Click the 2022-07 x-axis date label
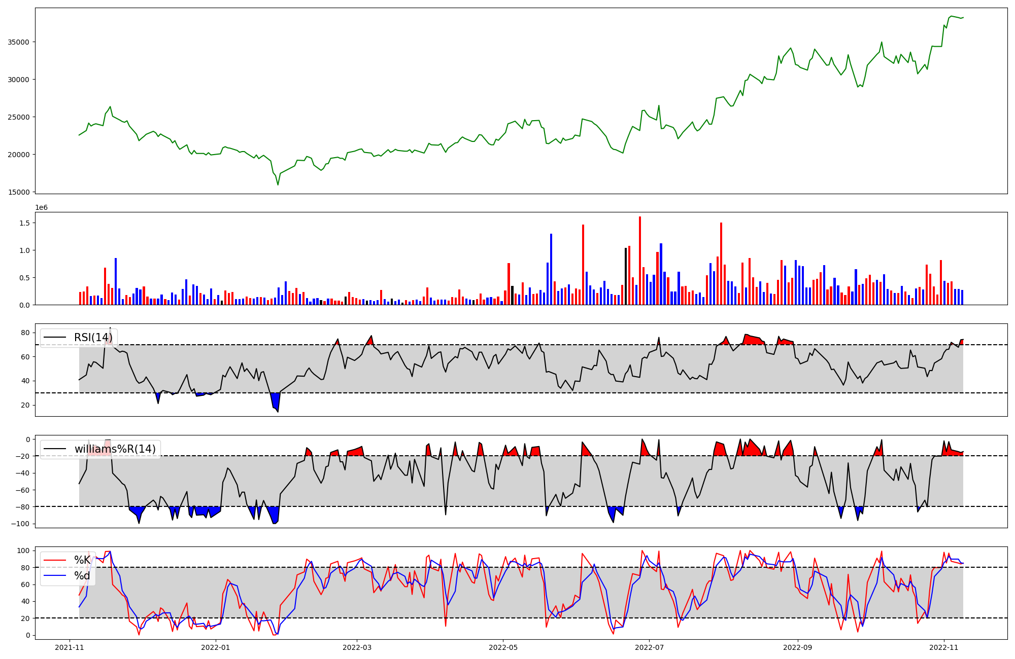The image size is (1015, 659). 650,647
